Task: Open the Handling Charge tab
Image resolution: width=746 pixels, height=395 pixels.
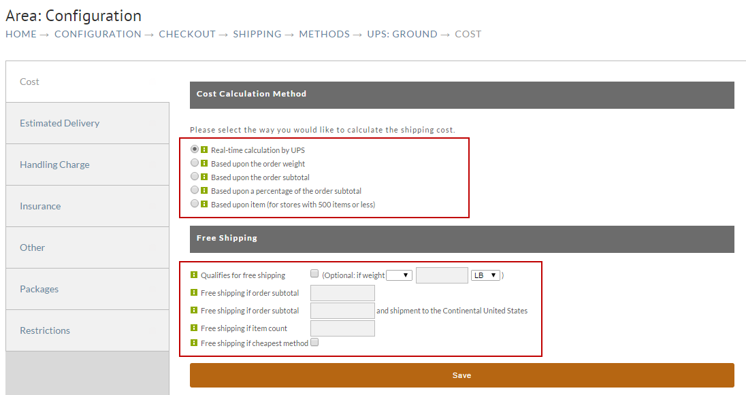Action: (x=88, y=165)
